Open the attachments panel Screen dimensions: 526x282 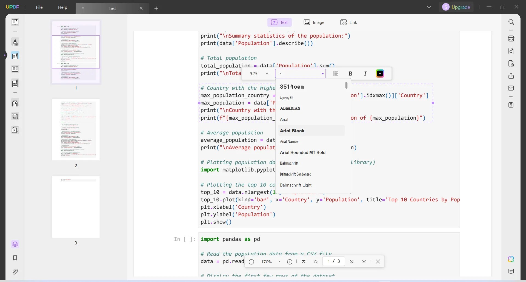tap(15, 272)
